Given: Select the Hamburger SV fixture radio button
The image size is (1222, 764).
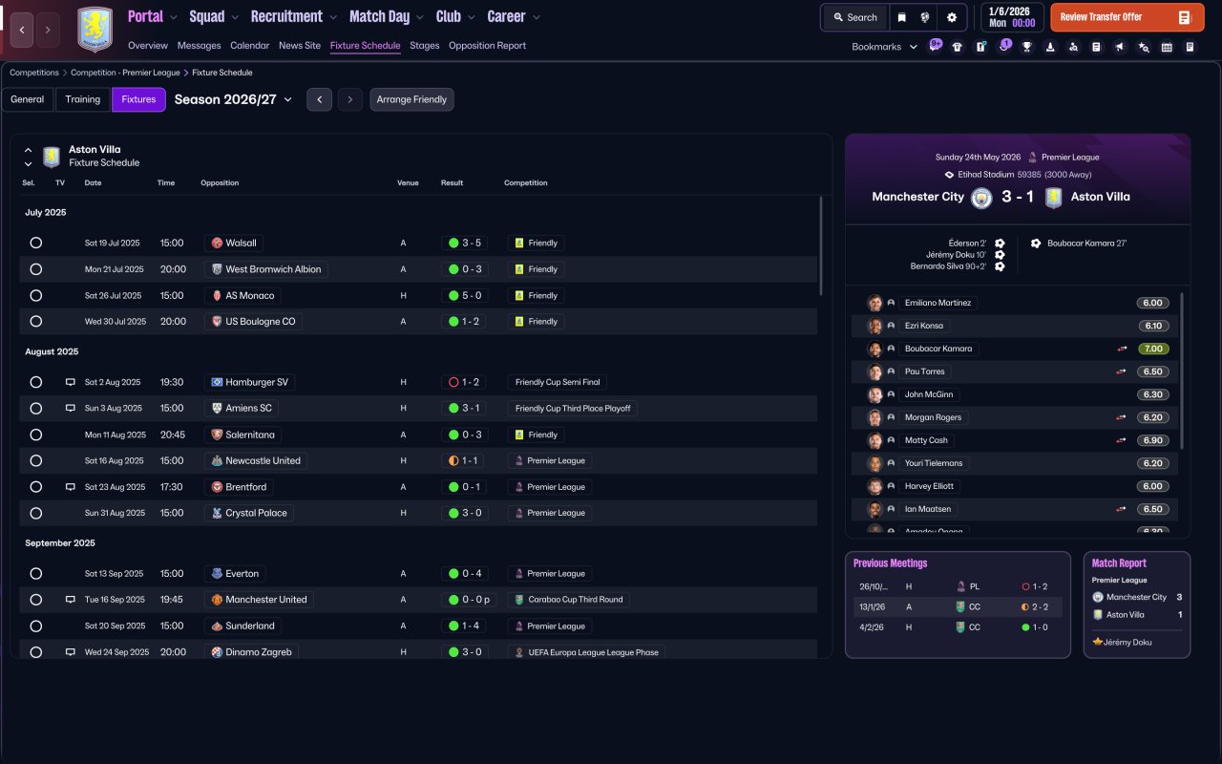Looking at the screenshot, I should click(x=35, y=382).
